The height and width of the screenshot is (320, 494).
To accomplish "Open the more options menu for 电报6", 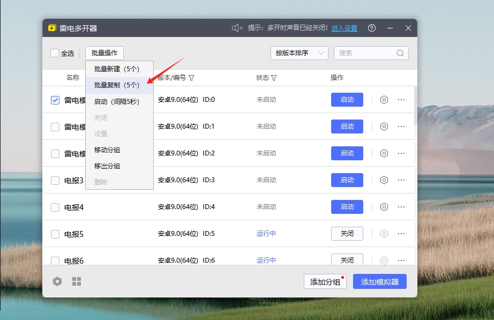I will (401, 260).
